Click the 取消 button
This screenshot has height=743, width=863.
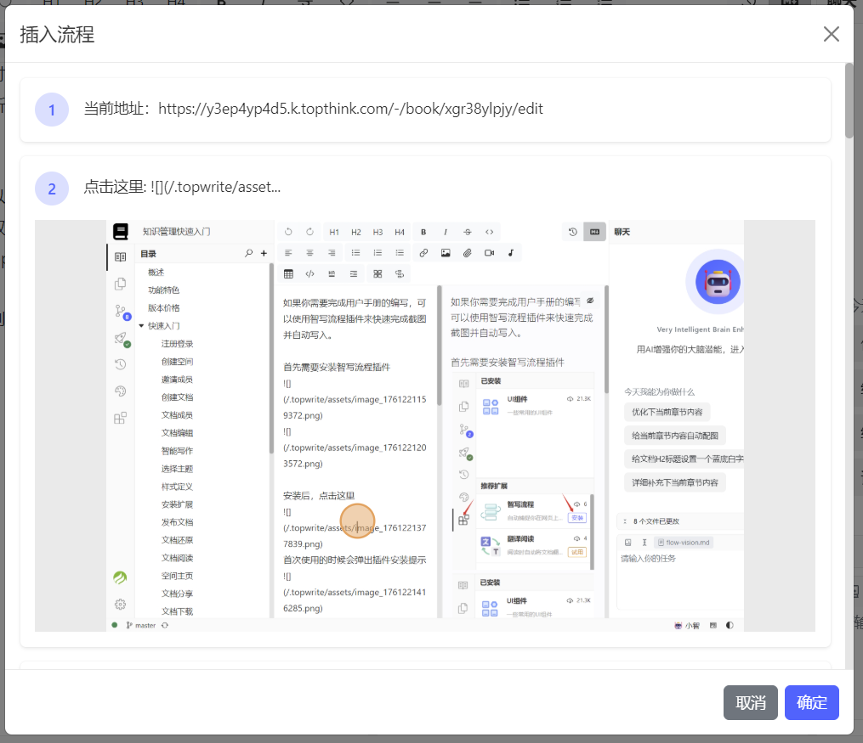750,702
